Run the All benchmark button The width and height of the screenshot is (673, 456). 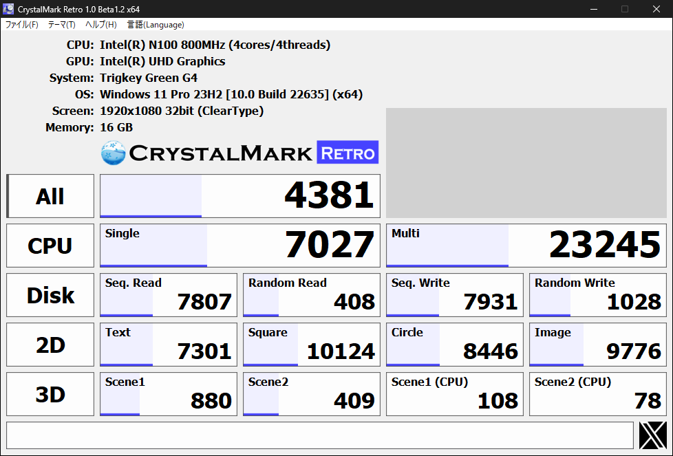pyautogui.click(x=50, y=196)
